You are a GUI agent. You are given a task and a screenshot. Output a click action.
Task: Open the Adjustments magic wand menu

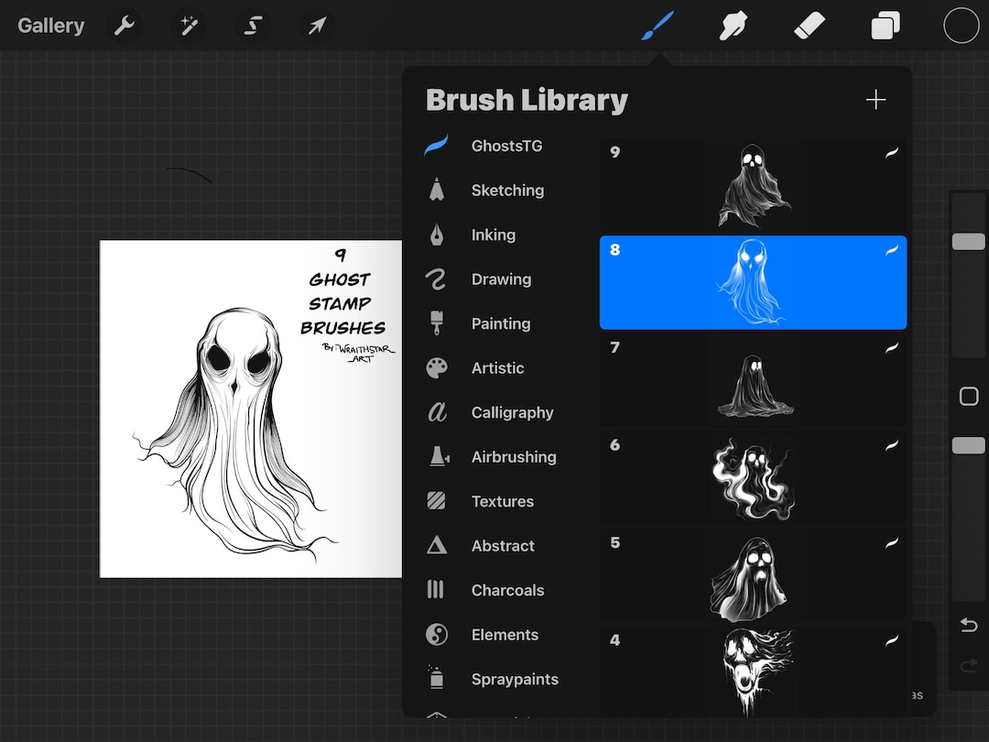coord(189,26)
